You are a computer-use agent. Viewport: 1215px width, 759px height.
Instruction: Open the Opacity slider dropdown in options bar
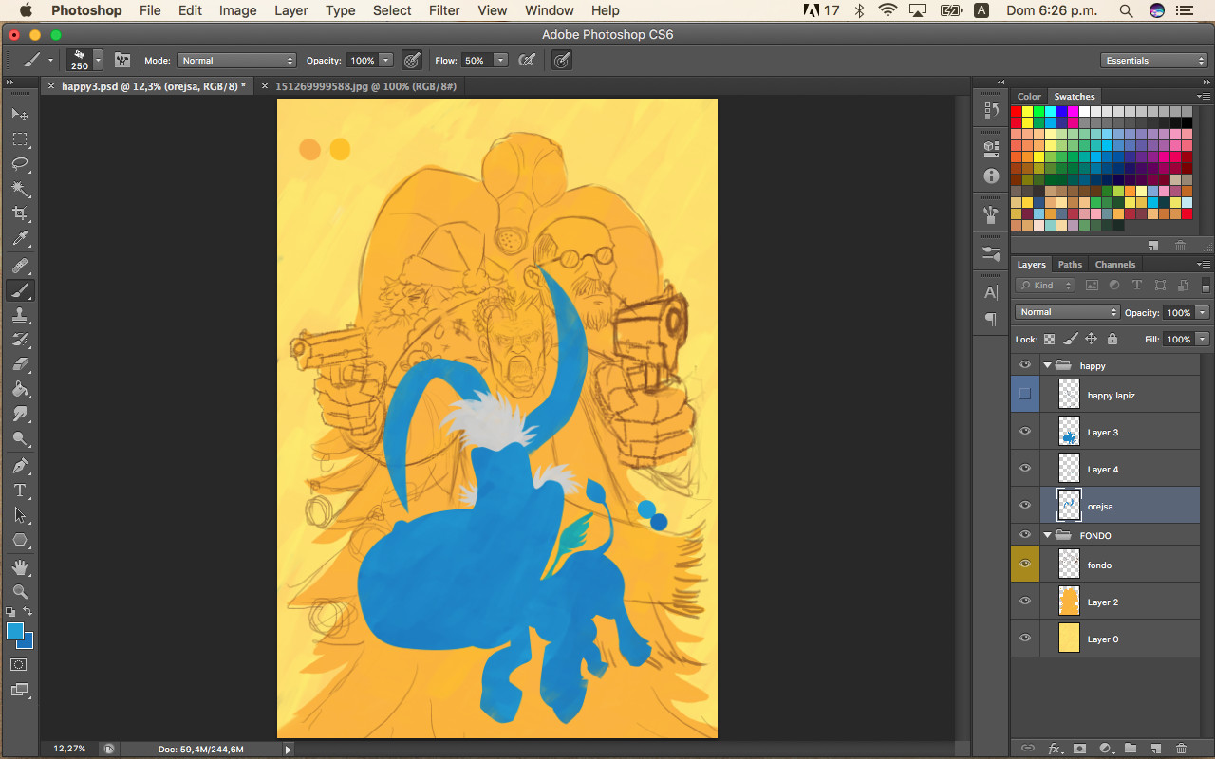coord(386,60)
